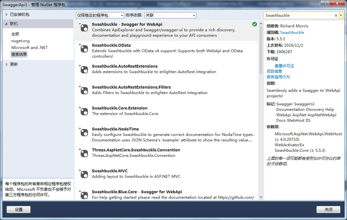Select the Swashbuckle.OData package title
This screenshot has height=220, width=347.
tap(111, 45)
